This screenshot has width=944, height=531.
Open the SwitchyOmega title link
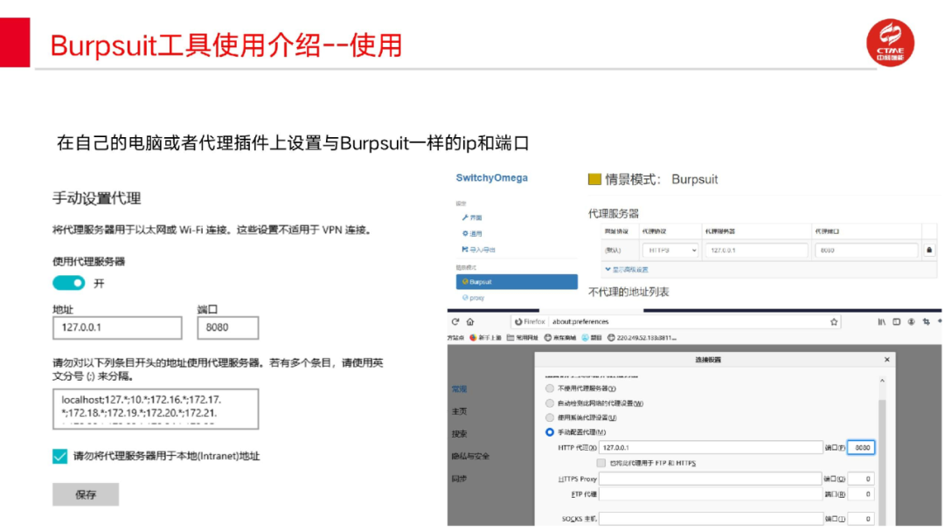pyautogui.click(x=492, y=178)
